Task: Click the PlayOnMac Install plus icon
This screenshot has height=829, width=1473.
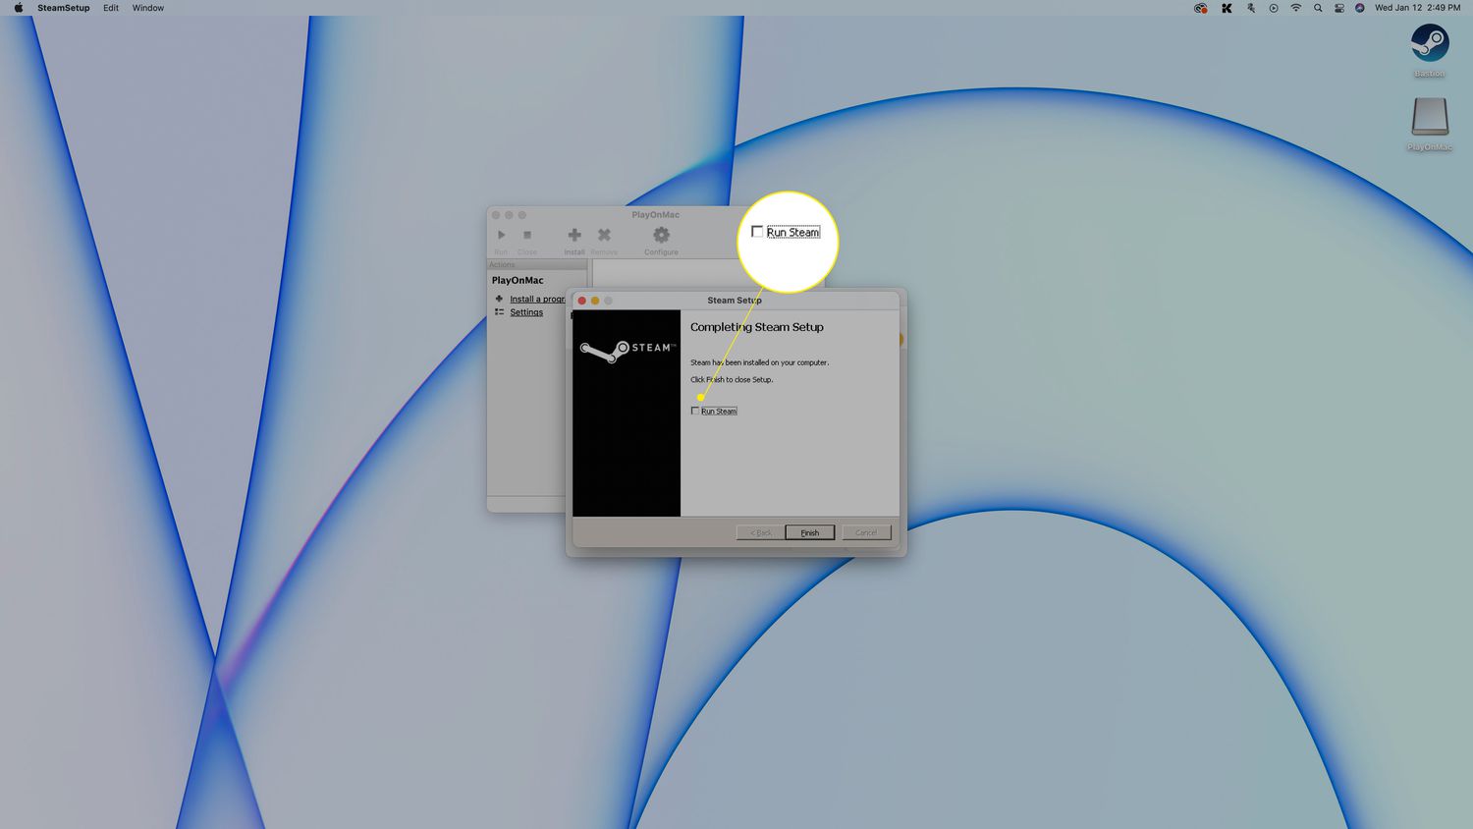Action: tap(574, 236)
